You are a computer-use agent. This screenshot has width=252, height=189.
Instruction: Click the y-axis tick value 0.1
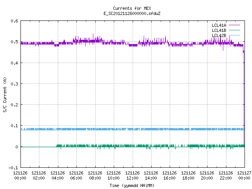(x=14, y=126)
